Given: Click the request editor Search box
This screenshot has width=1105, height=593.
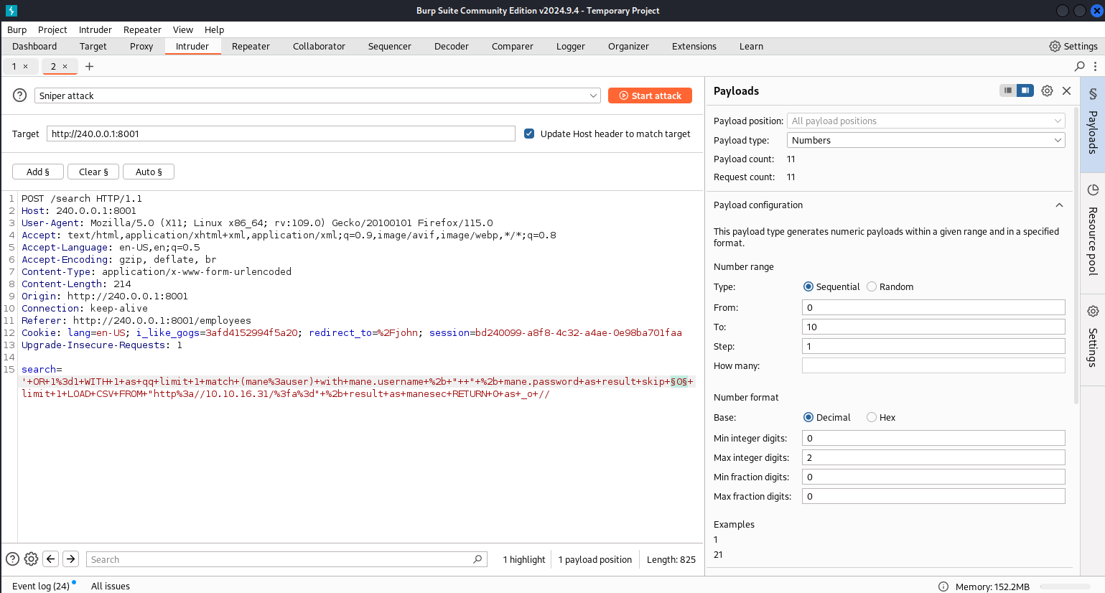Looking at the screenshot, I should click(x=286, y=559).
